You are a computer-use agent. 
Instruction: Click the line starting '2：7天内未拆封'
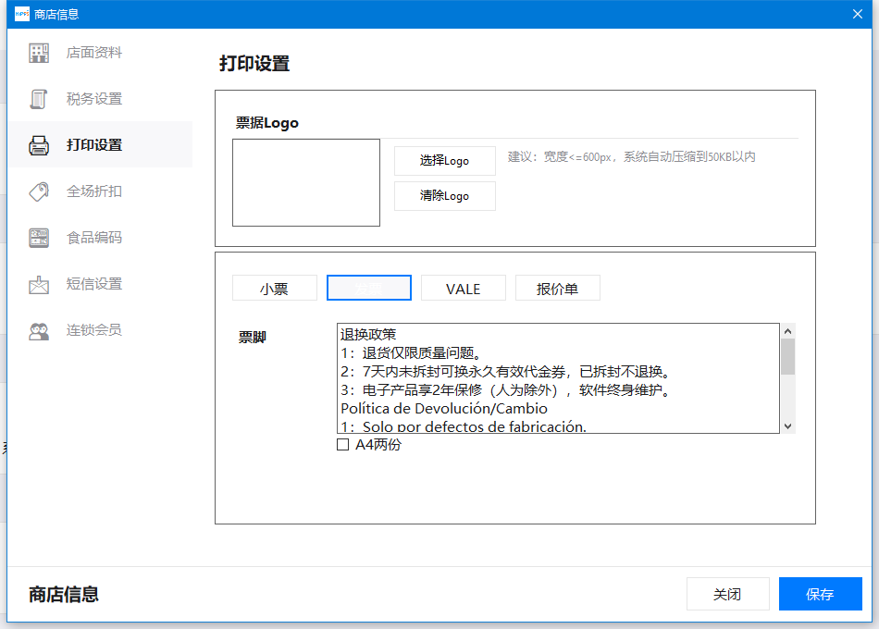(x=505, y=372)
